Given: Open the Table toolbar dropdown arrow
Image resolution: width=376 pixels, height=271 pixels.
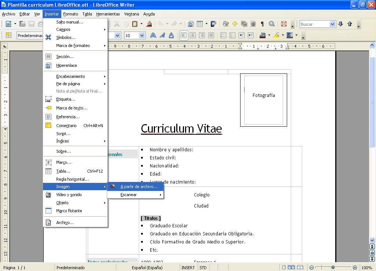Looking at the screenshot, I should coord(206,24).
